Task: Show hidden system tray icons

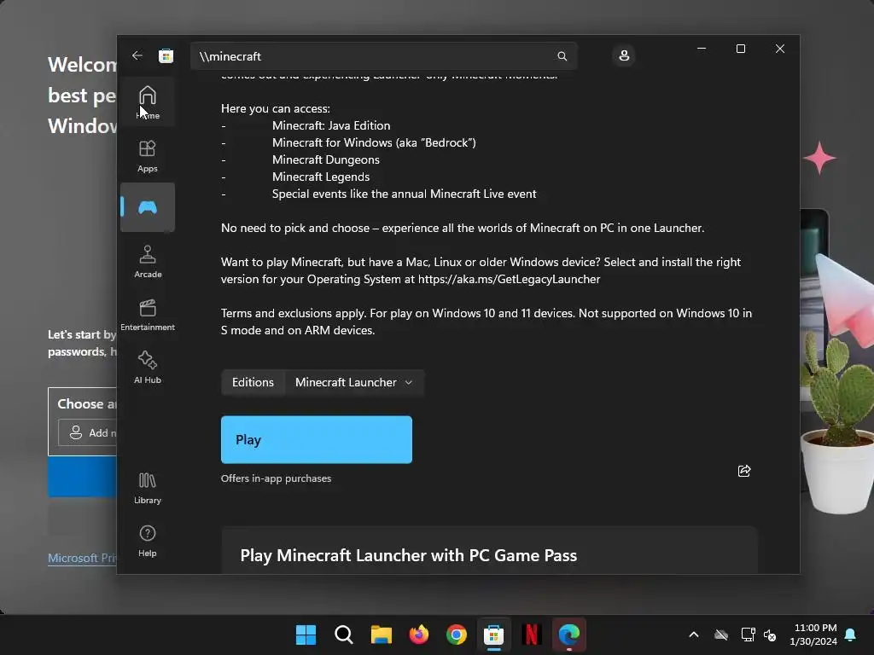Action: pos(694,635)
